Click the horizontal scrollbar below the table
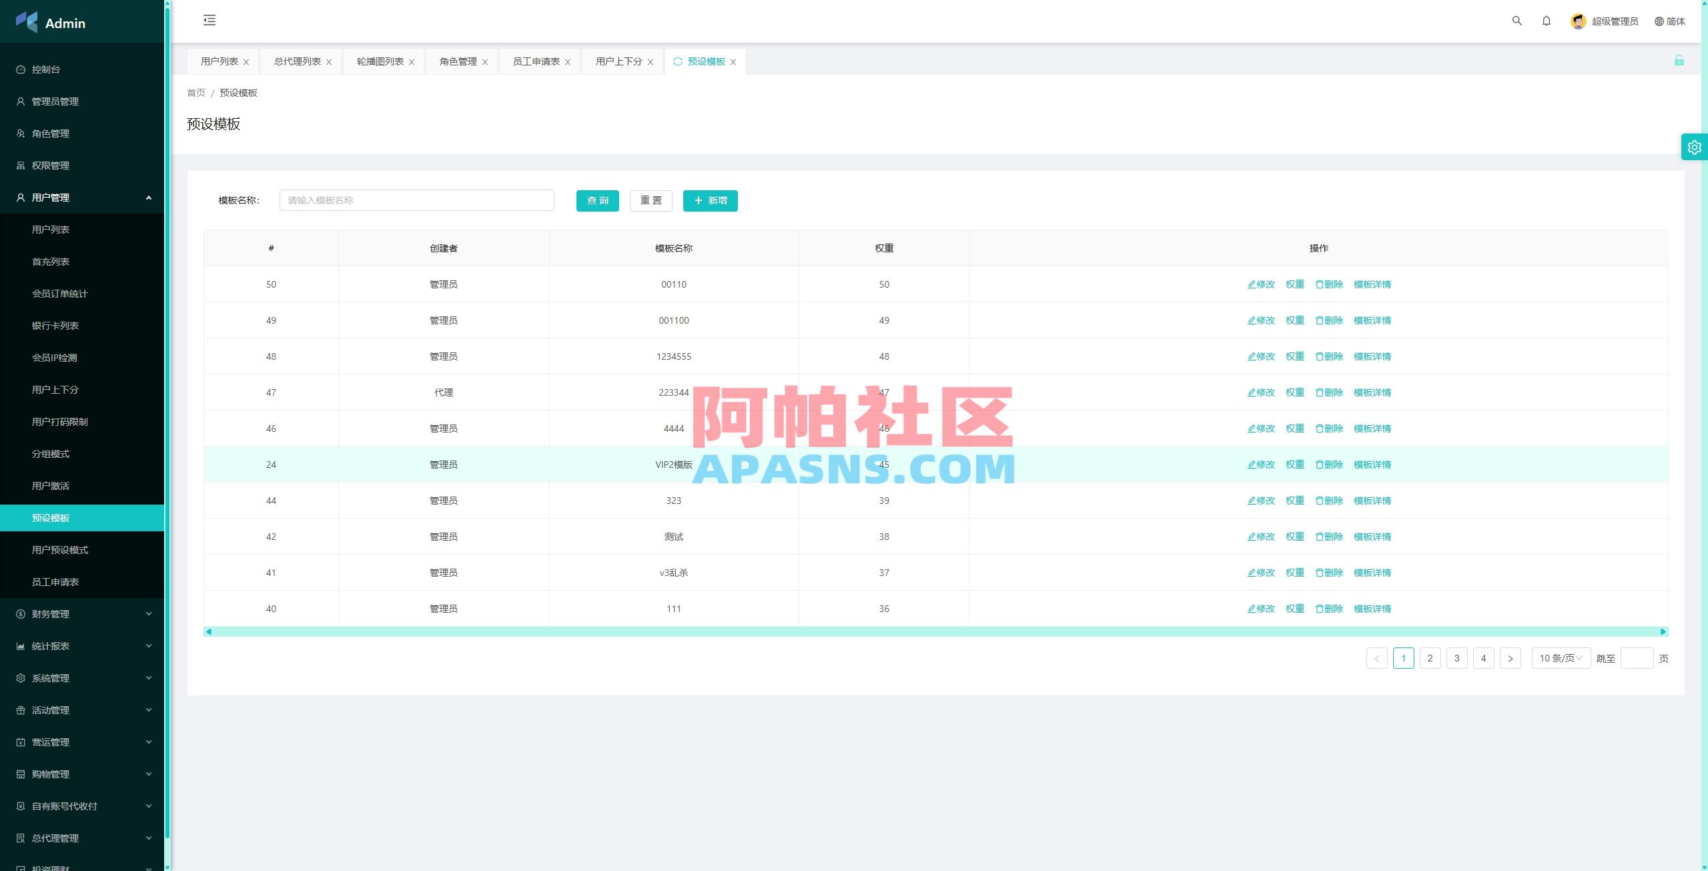The width and height of the screenshot is (1708, 871). (x=934, y=631)
